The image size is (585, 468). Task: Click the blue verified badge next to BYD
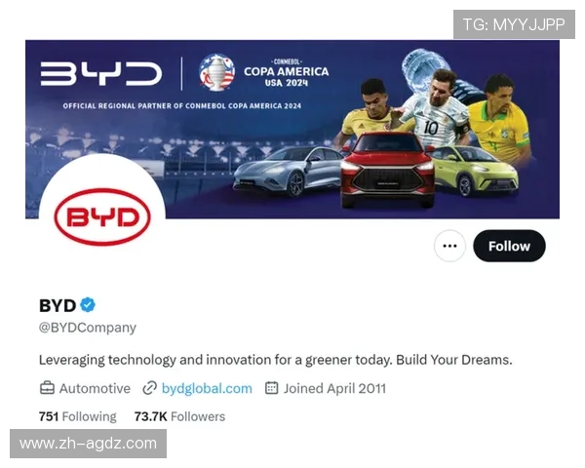coord(88,305)
